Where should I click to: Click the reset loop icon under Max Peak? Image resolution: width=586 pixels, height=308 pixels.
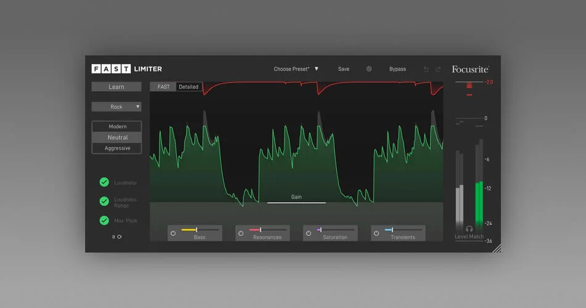(120, 237)
